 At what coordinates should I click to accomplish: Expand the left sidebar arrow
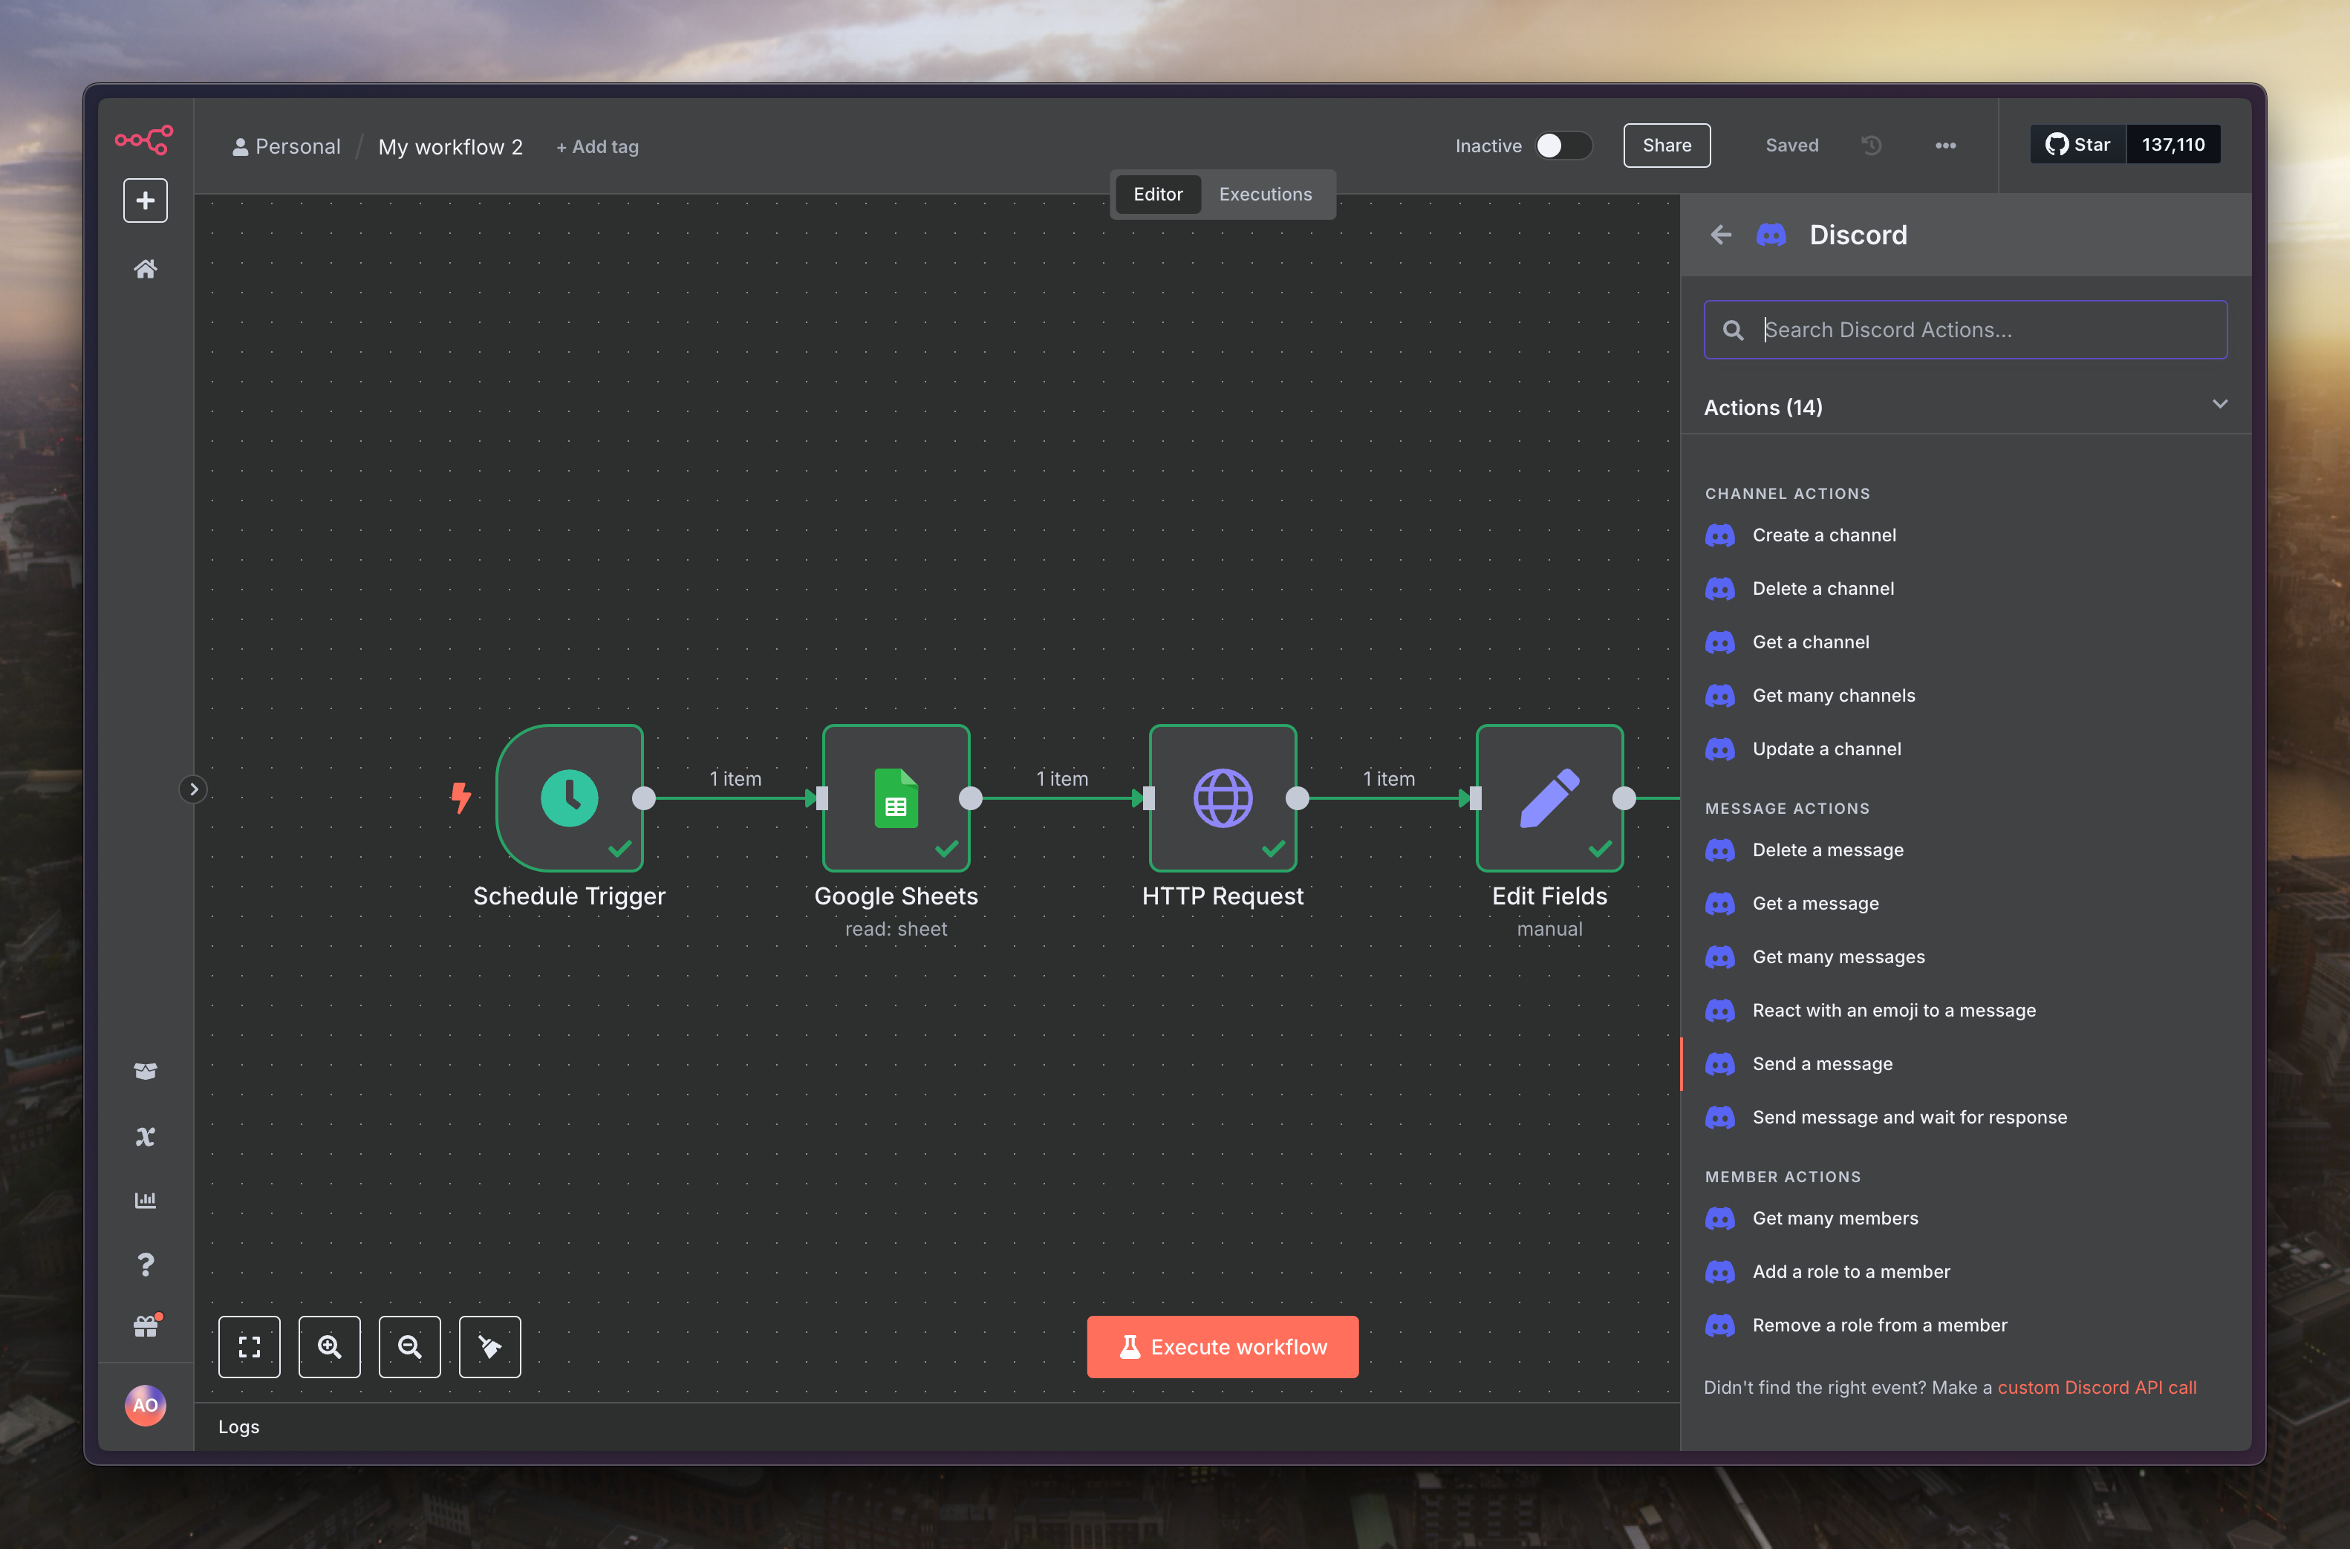(x=194, y=789)
